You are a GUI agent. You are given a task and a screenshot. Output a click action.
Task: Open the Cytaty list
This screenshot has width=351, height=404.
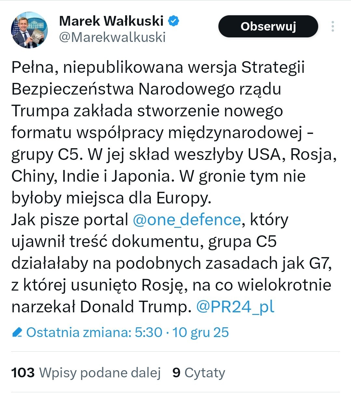tap(205, 372)
